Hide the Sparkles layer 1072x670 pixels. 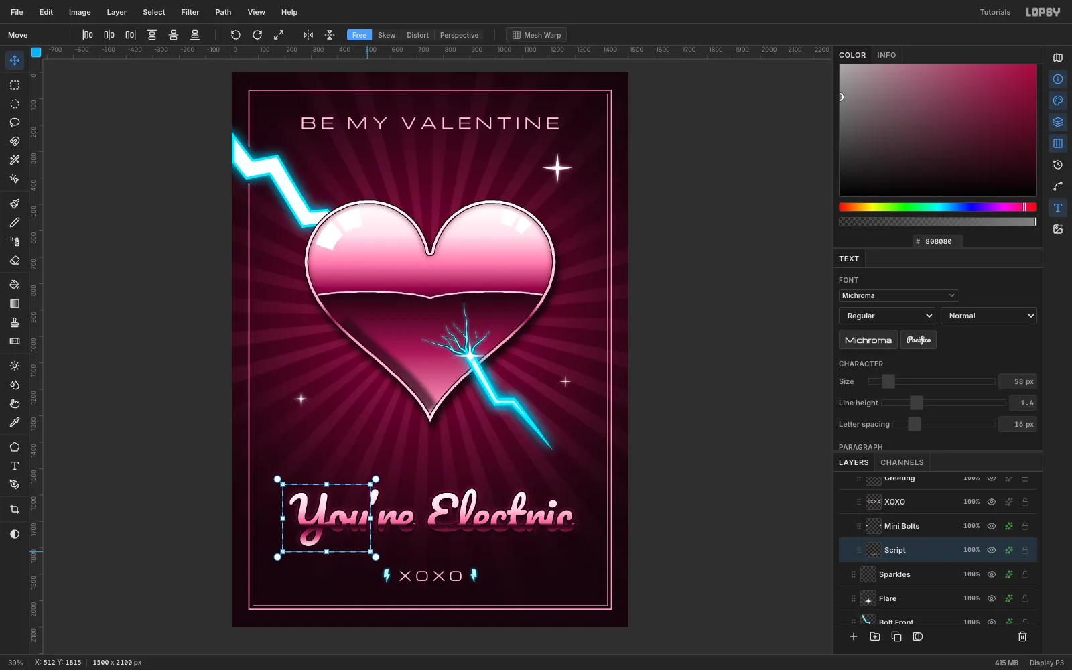[992, 574]
